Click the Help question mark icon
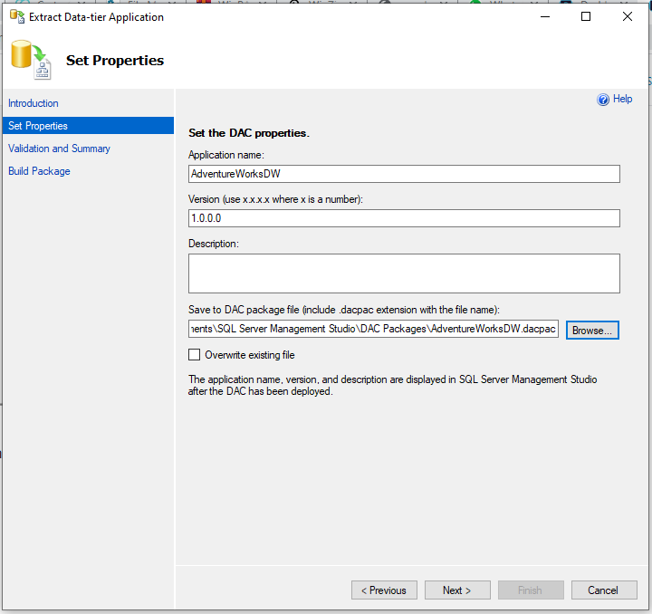Viewport: 652px width, 614px height. 602,100
